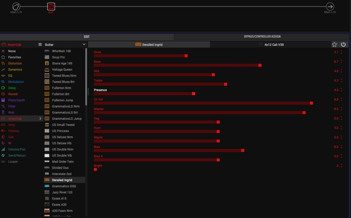Add preset to favorites with star icon
The image size is (351, 218).
click(334, 44)
